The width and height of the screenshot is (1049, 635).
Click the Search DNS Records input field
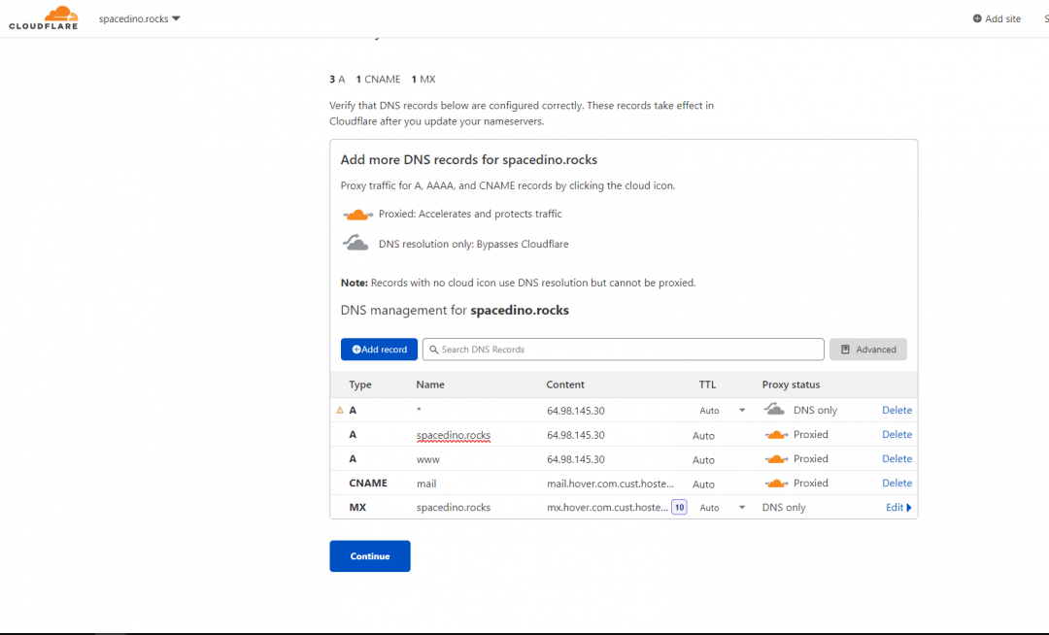tap(622, 350)
